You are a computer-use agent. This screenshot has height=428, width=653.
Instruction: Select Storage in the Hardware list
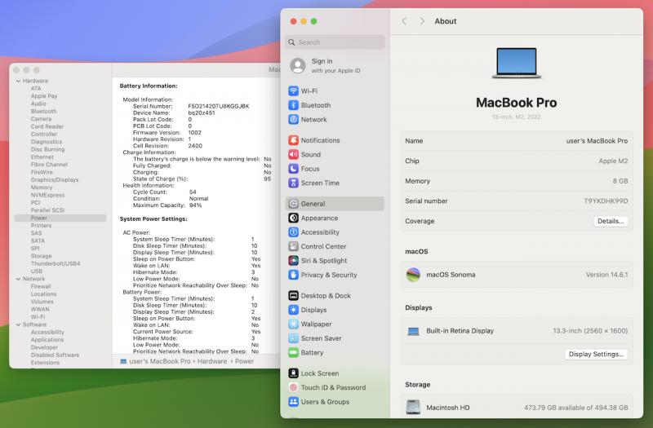(x=42, y=256)
